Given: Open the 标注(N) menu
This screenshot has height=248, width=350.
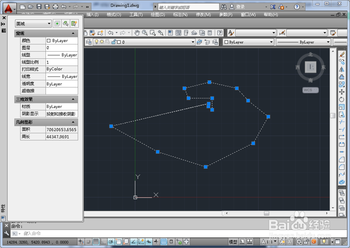Looking at the screenshot, I should pos(180,15).
